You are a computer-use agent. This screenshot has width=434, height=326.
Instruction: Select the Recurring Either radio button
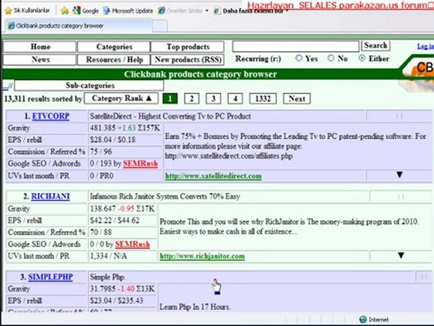tap(362, 58)
